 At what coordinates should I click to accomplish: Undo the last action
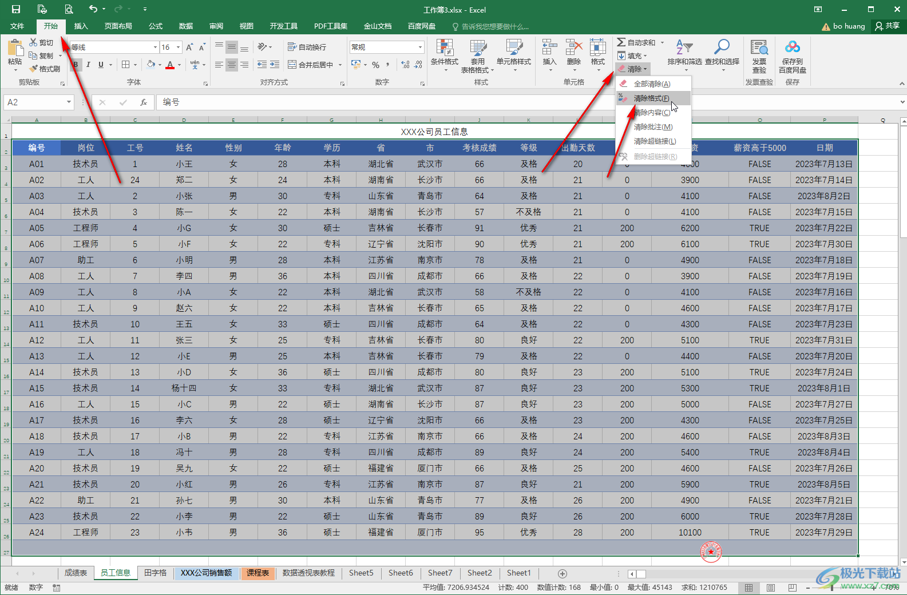click(x=93, y=9)
